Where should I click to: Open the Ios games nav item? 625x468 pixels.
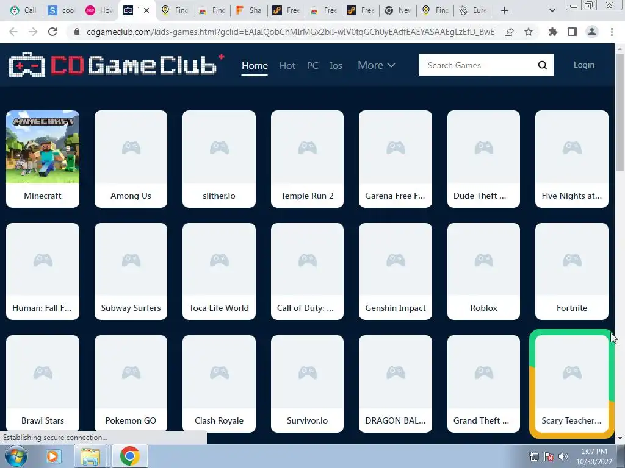[336, 65]
